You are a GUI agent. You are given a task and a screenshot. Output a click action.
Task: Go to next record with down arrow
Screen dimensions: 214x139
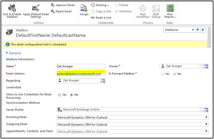click(x=203, y=30)
